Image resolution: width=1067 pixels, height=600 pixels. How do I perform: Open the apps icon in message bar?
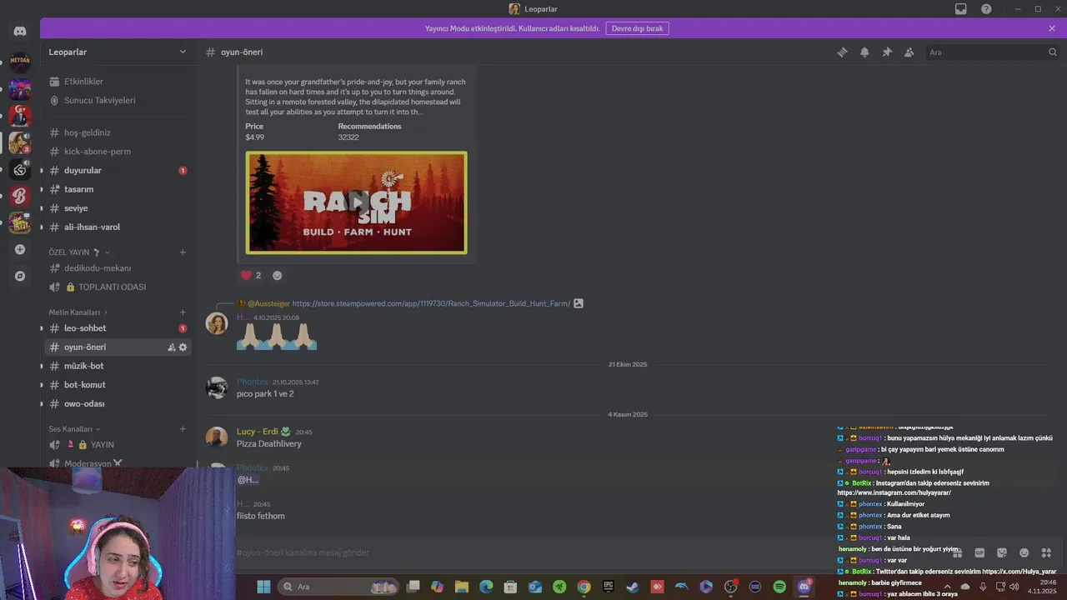(x=1047, y=552)
